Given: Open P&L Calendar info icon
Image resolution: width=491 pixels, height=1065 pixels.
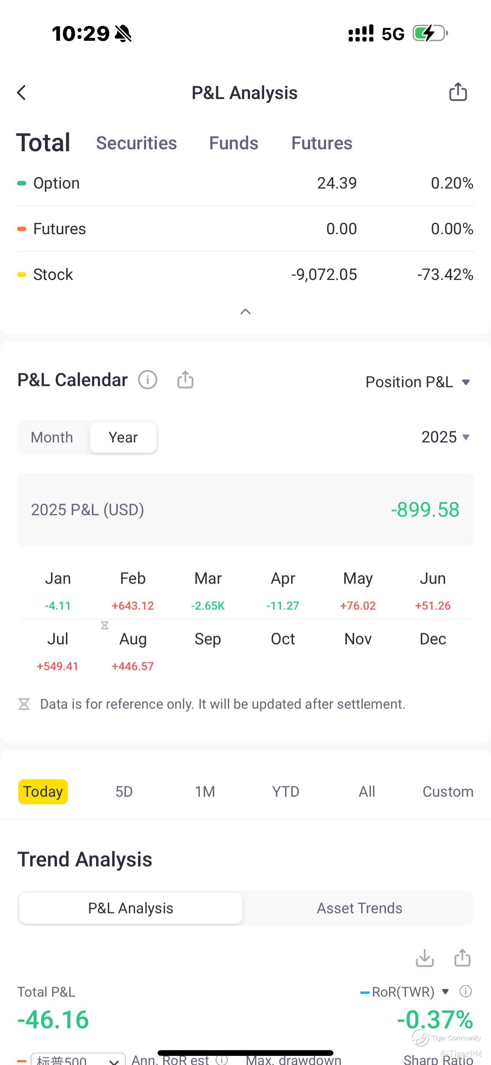Looking at the screenshot, I should click(x=148, y=379).
